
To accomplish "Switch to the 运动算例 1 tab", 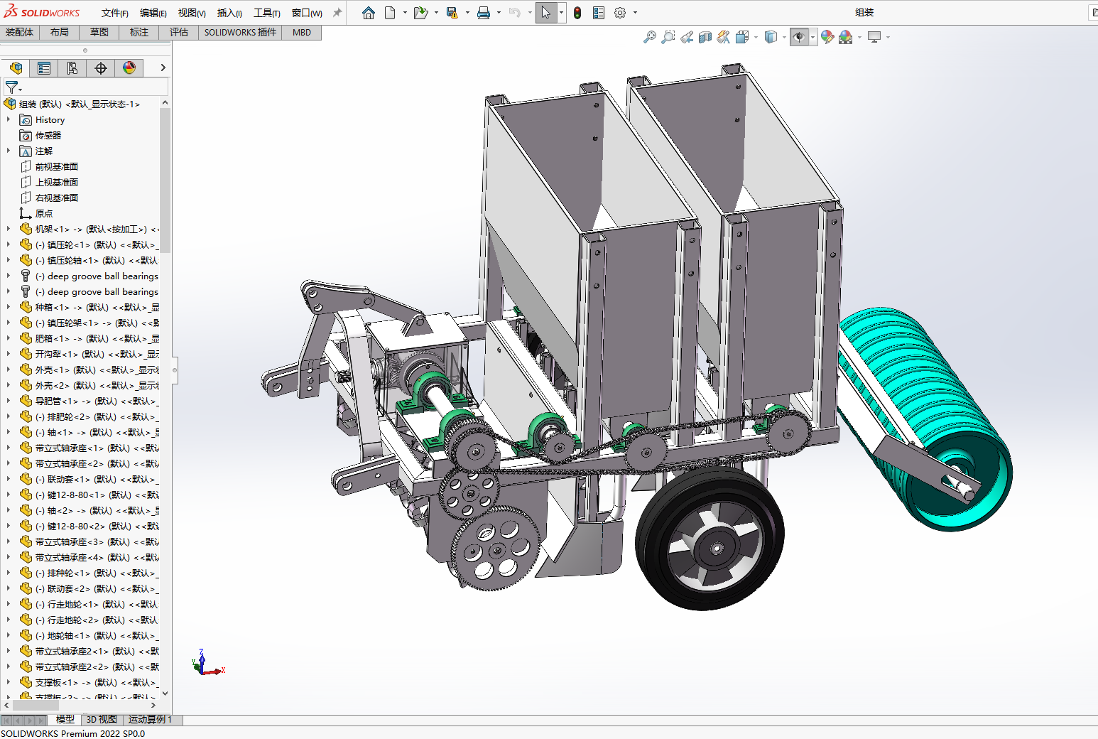I will 150,719.
